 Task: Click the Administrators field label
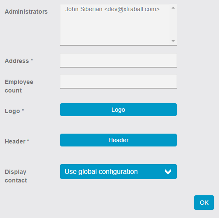click(26, 12)
